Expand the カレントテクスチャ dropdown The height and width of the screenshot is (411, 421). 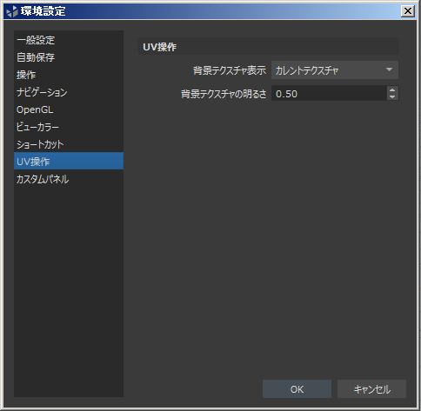(x=335, y=70)
